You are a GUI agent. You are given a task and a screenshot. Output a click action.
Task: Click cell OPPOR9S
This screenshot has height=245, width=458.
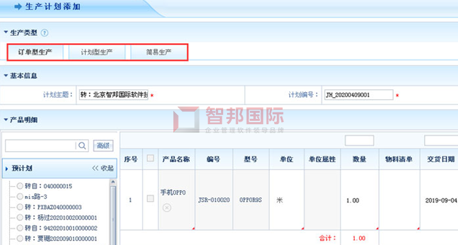pyautogui.click(x=251, y=200)
